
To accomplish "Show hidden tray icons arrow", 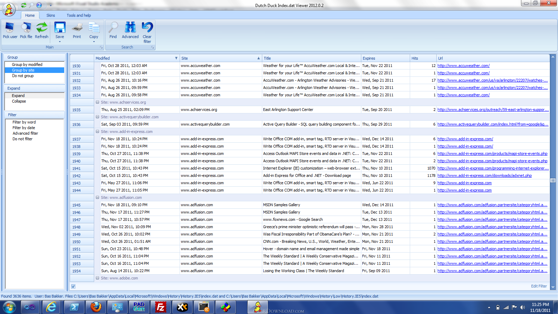I will point(489,307).
